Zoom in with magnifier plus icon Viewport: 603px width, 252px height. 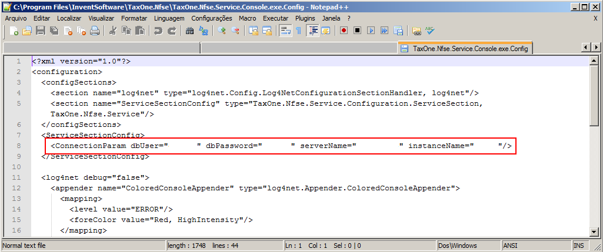(x=222, y=31)
